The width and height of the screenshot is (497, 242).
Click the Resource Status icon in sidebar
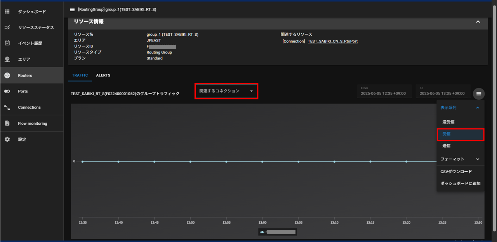[x=7, y=28]
